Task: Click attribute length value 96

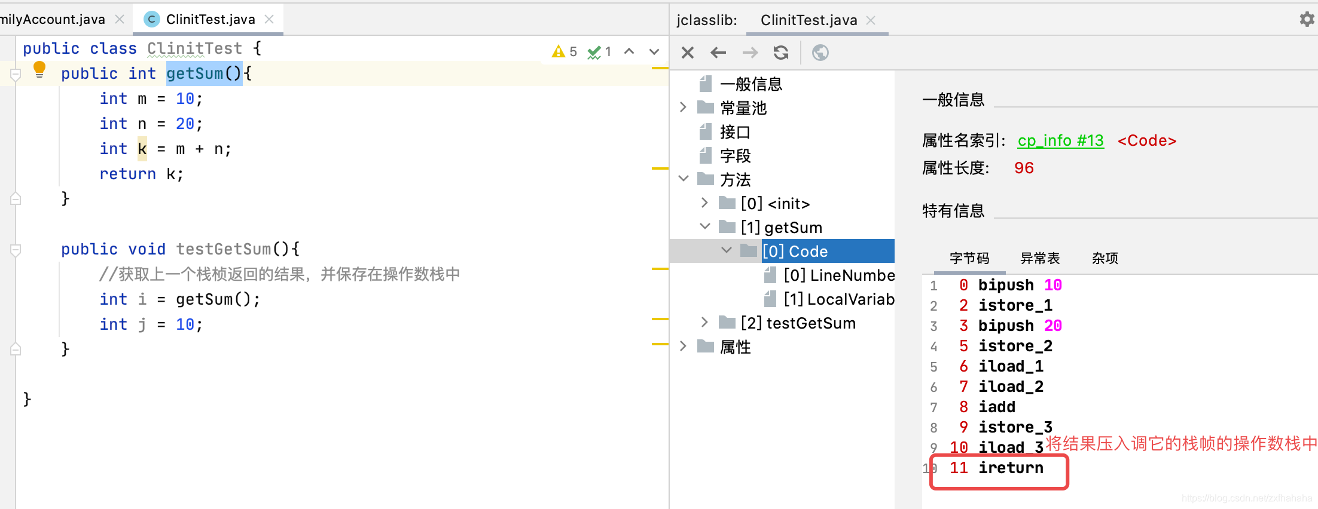Action: point(1024,168)
